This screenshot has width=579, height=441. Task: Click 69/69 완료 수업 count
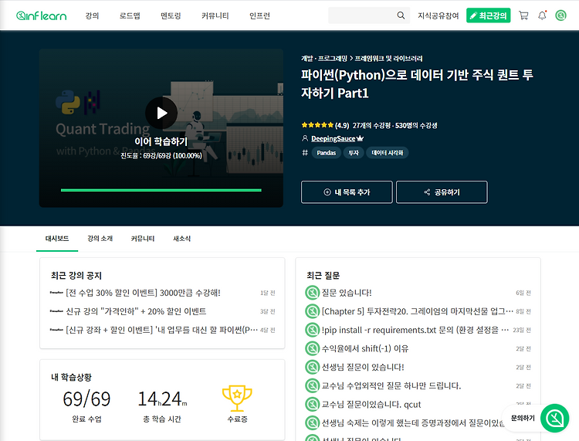coord(86,399)
